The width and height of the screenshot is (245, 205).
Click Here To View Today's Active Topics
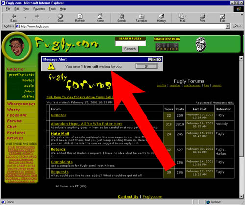[x=80, y=97]
